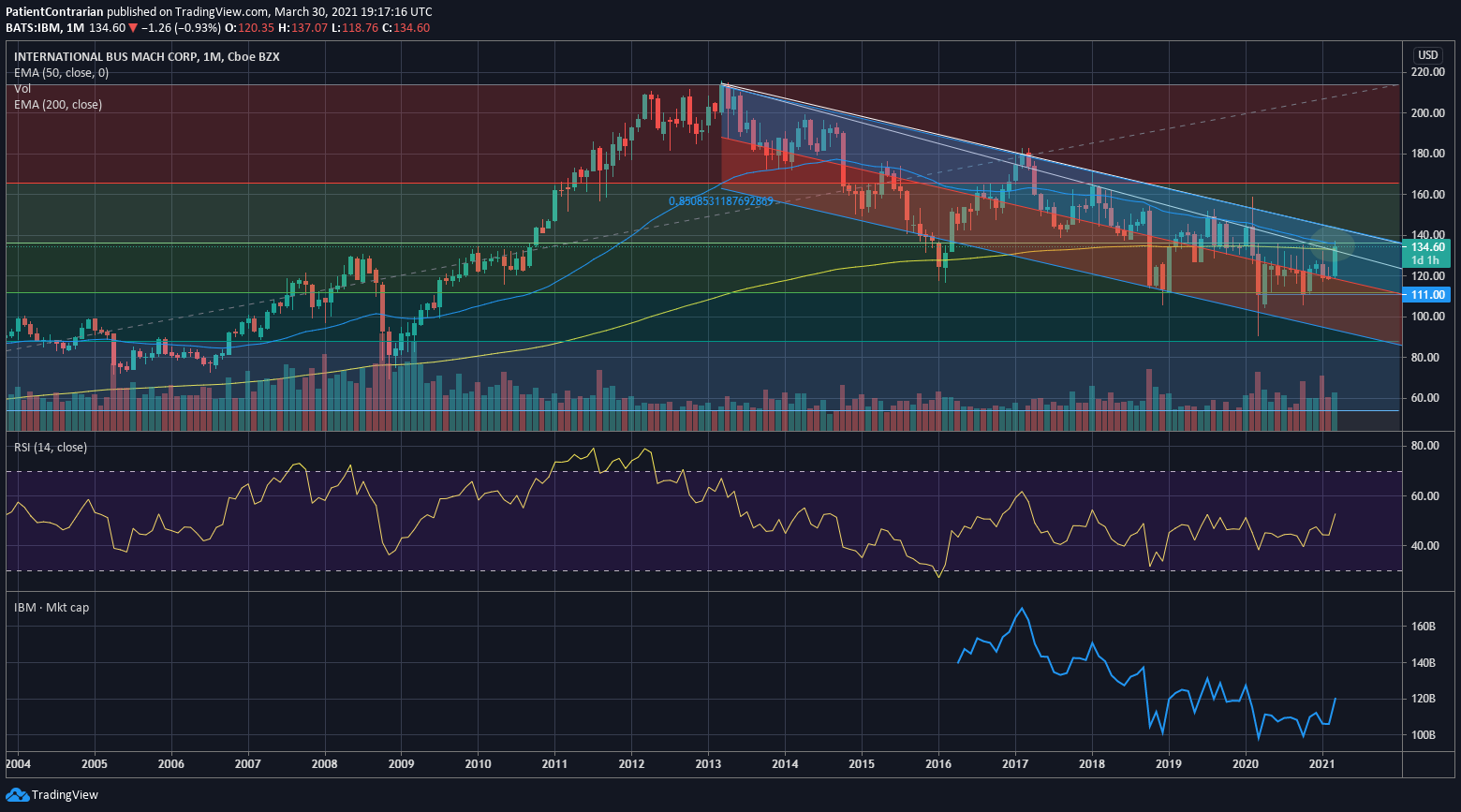Click the IBM · Mkt cap pane label
Image resolution: width=1461 pixels, height=812 pixels.
[52, 608]
